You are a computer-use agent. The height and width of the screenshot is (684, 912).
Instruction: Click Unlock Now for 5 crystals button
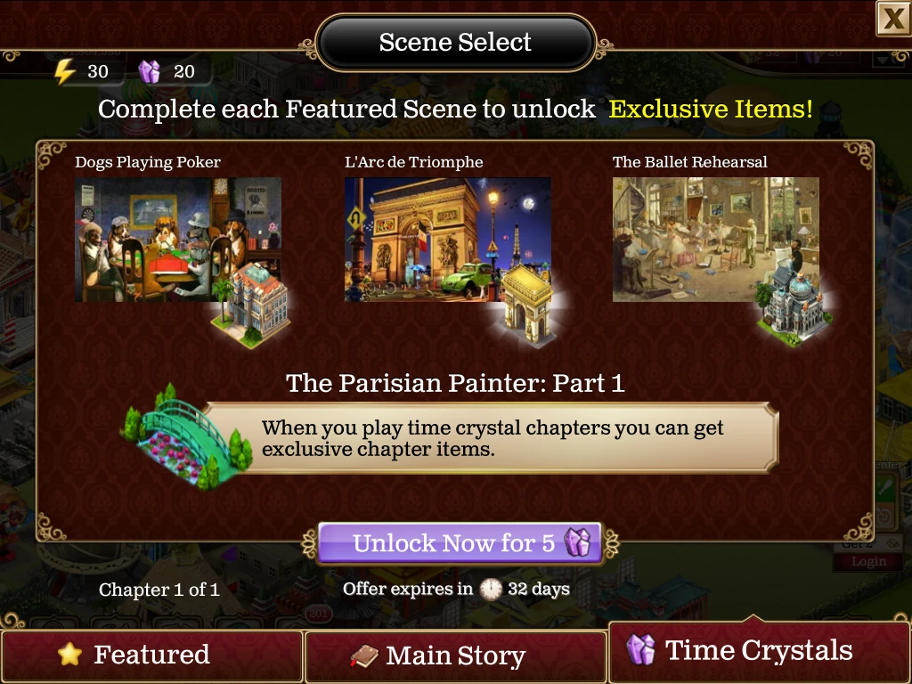pyautogui.click(x=460, y=542)
